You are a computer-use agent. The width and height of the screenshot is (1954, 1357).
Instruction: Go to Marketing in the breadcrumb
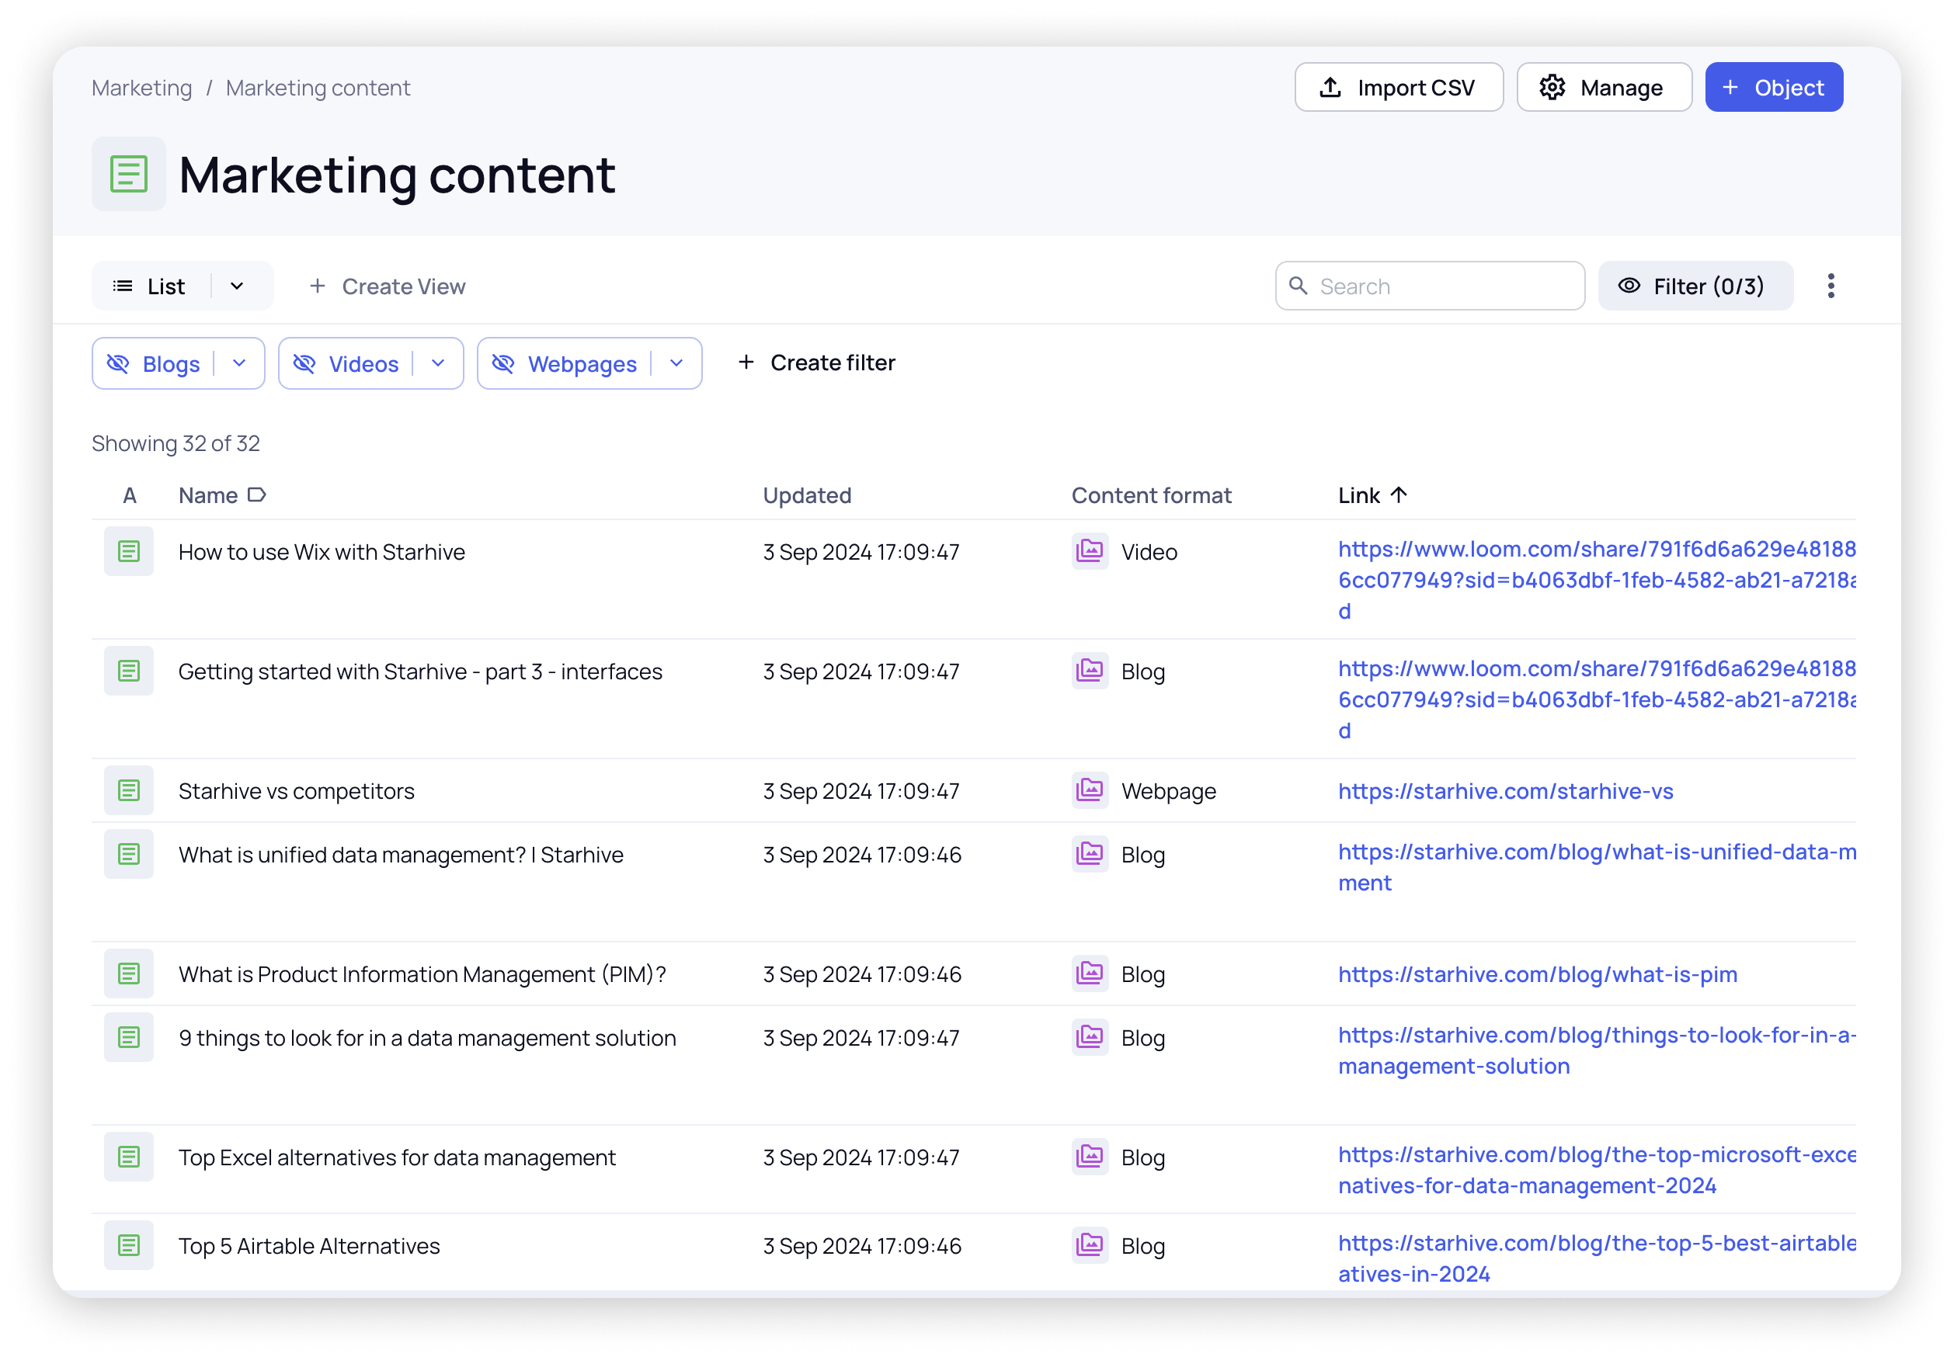click(x=141, y=88)
